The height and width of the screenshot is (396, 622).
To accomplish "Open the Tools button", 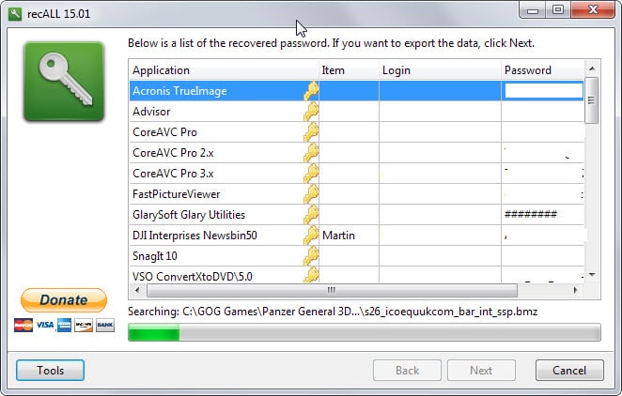I will [50, 371].
